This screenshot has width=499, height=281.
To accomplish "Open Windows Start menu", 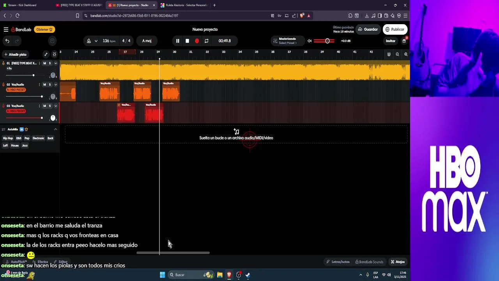I will coord(162,275).
